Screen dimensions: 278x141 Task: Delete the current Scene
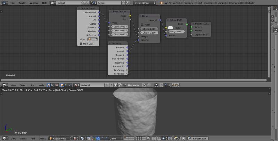128,3
